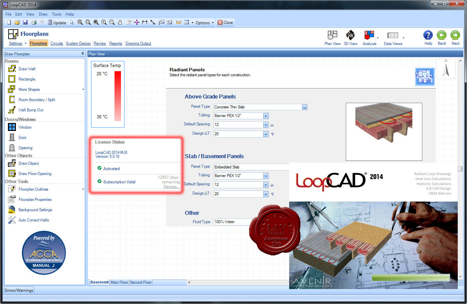
Task: Go to the Circuits section
Action: (x=57, y=43)
